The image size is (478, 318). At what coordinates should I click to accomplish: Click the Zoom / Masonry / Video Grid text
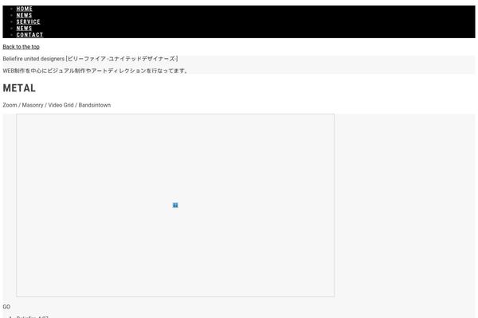tap(57, 105)
